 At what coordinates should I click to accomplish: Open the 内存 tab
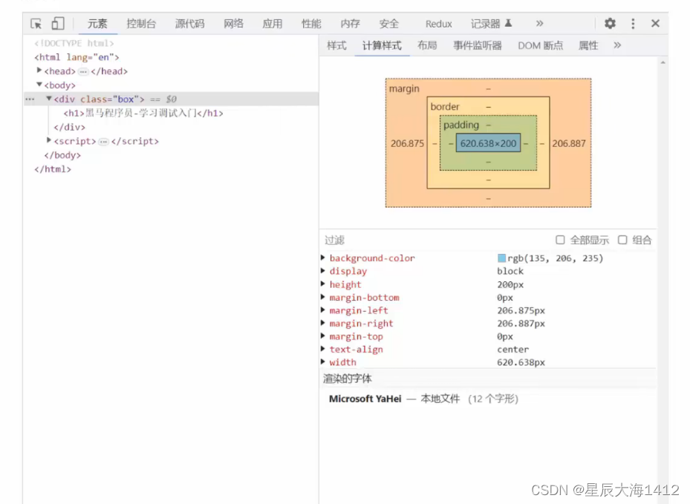351,24
